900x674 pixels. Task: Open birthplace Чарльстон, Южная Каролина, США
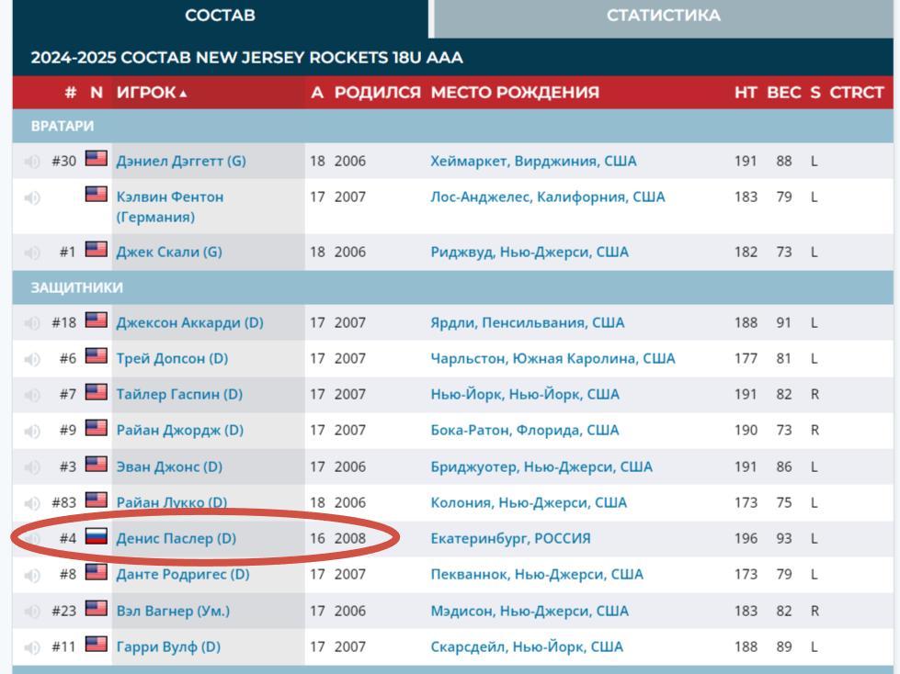(553, 359)
